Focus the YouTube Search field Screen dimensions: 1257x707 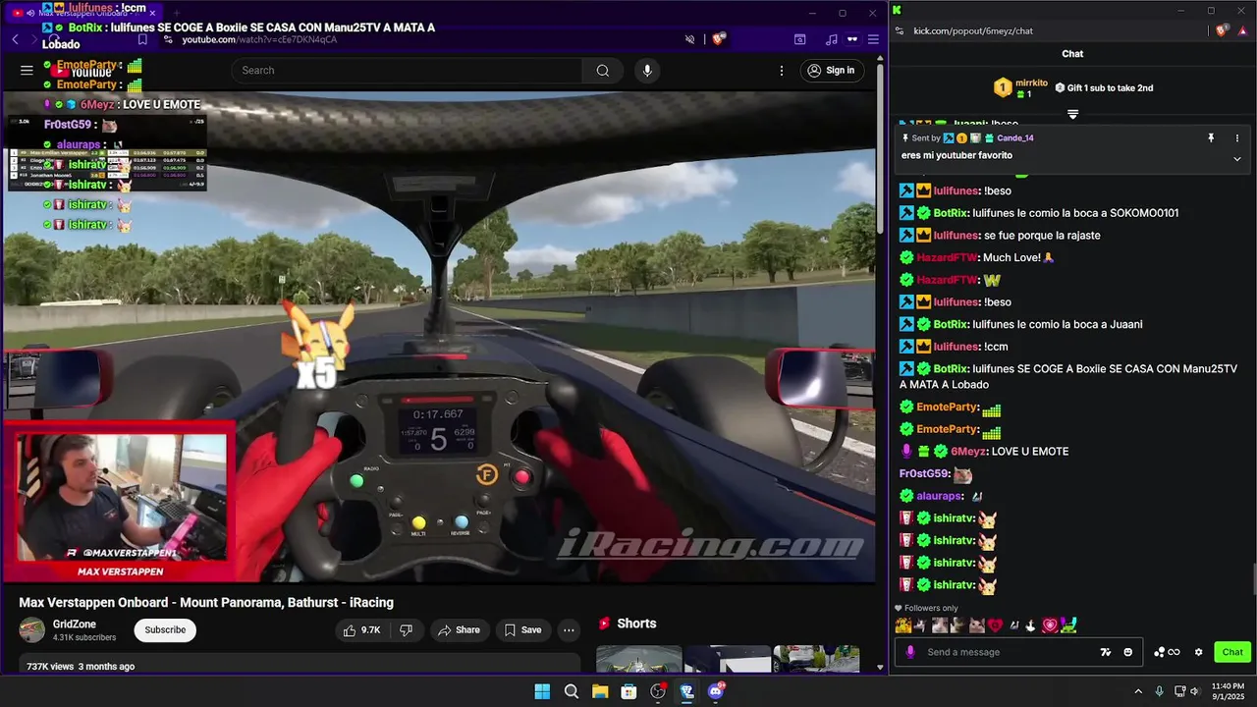pos(407,71)
